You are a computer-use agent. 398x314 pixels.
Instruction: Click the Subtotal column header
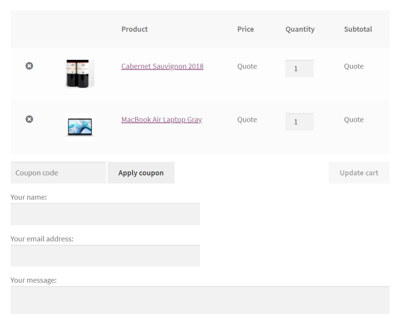(358, 29)
